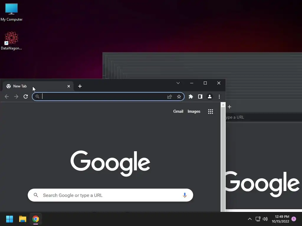Start voice search with the microphone
The image size is (302, 226).
[185, 195]
